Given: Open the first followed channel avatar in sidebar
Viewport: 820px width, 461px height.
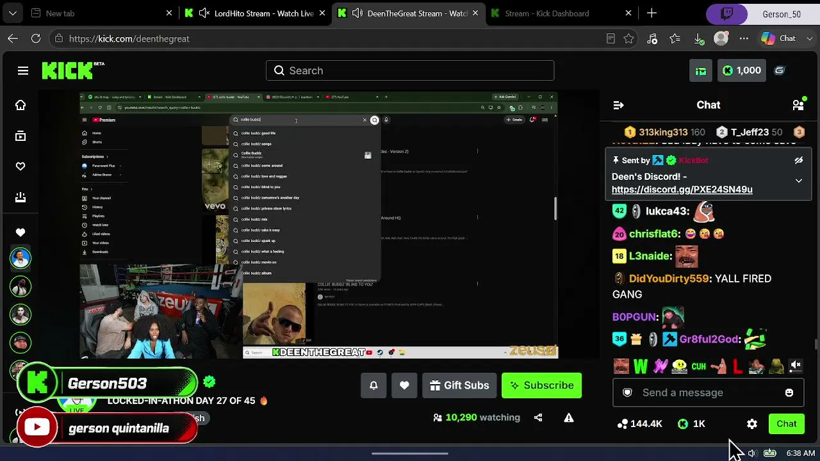Looking at the screenshot, I should tap(20, 258).
